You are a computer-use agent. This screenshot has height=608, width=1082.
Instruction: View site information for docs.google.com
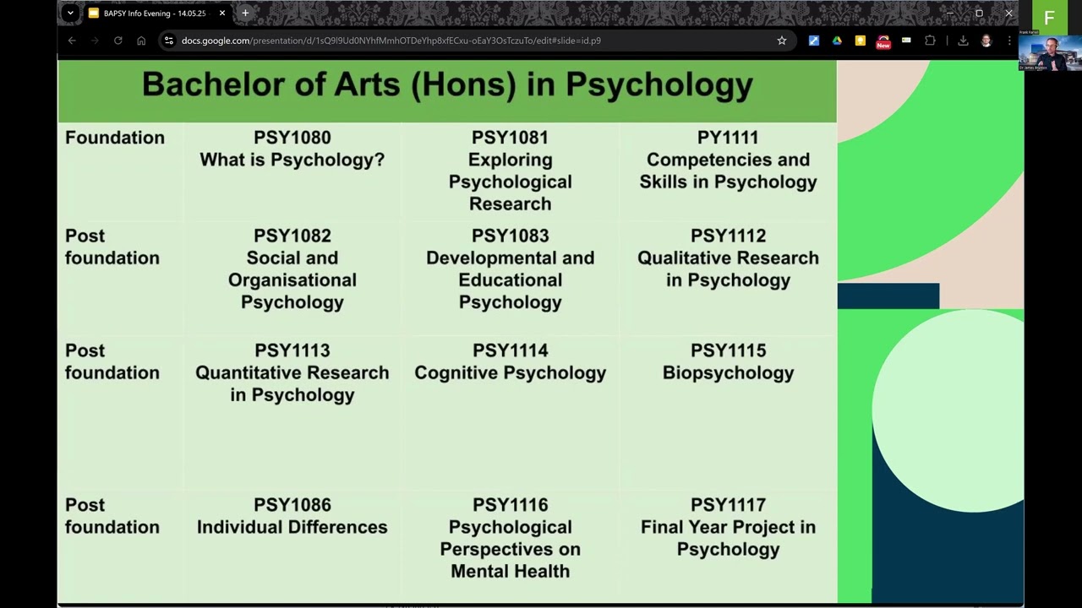tap(169, 41)
